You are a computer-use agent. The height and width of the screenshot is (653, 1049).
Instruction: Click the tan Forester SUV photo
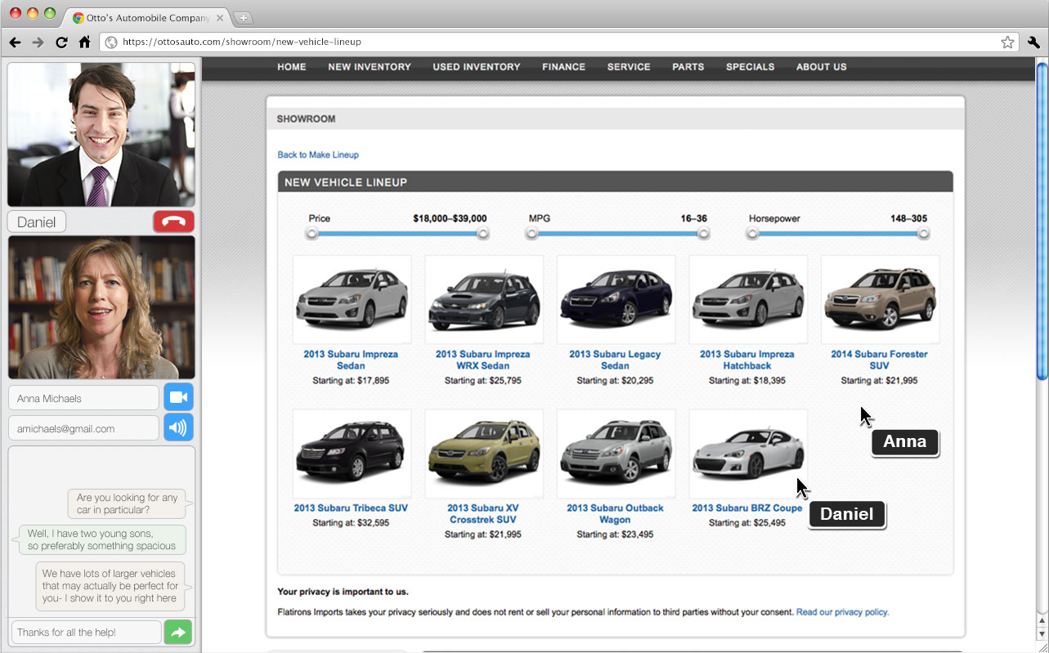(x=880, y=299)
